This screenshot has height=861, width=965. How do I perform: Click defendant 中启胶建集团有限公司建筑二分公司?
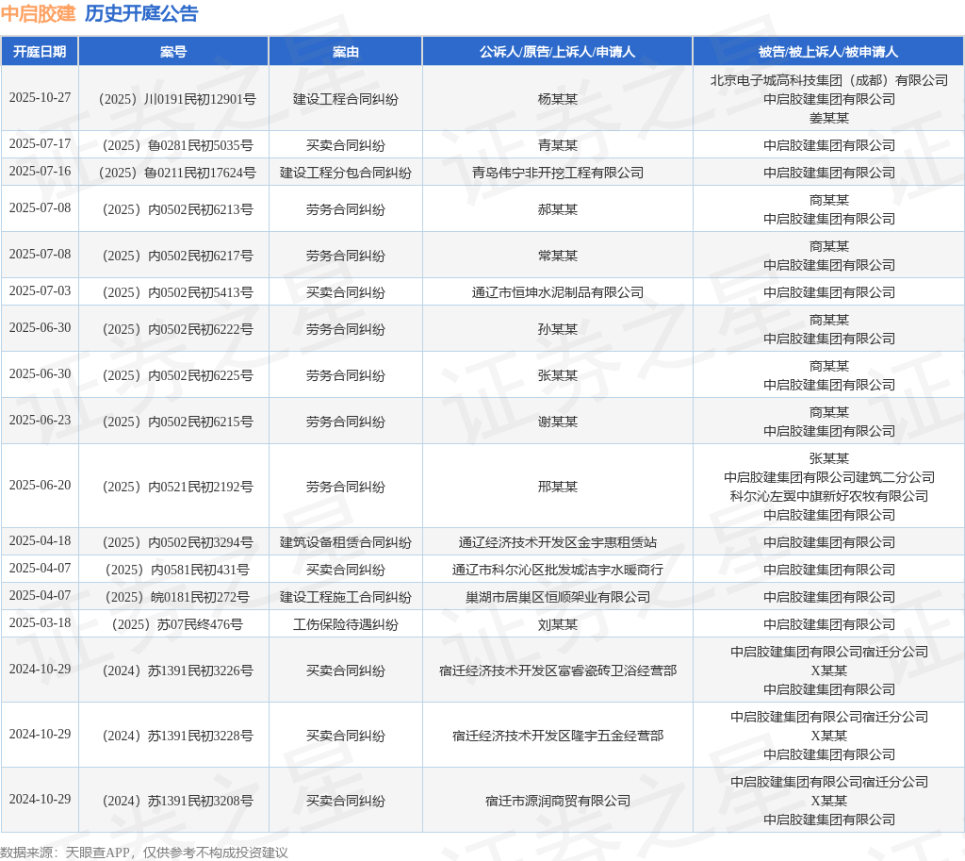[829, 477]
